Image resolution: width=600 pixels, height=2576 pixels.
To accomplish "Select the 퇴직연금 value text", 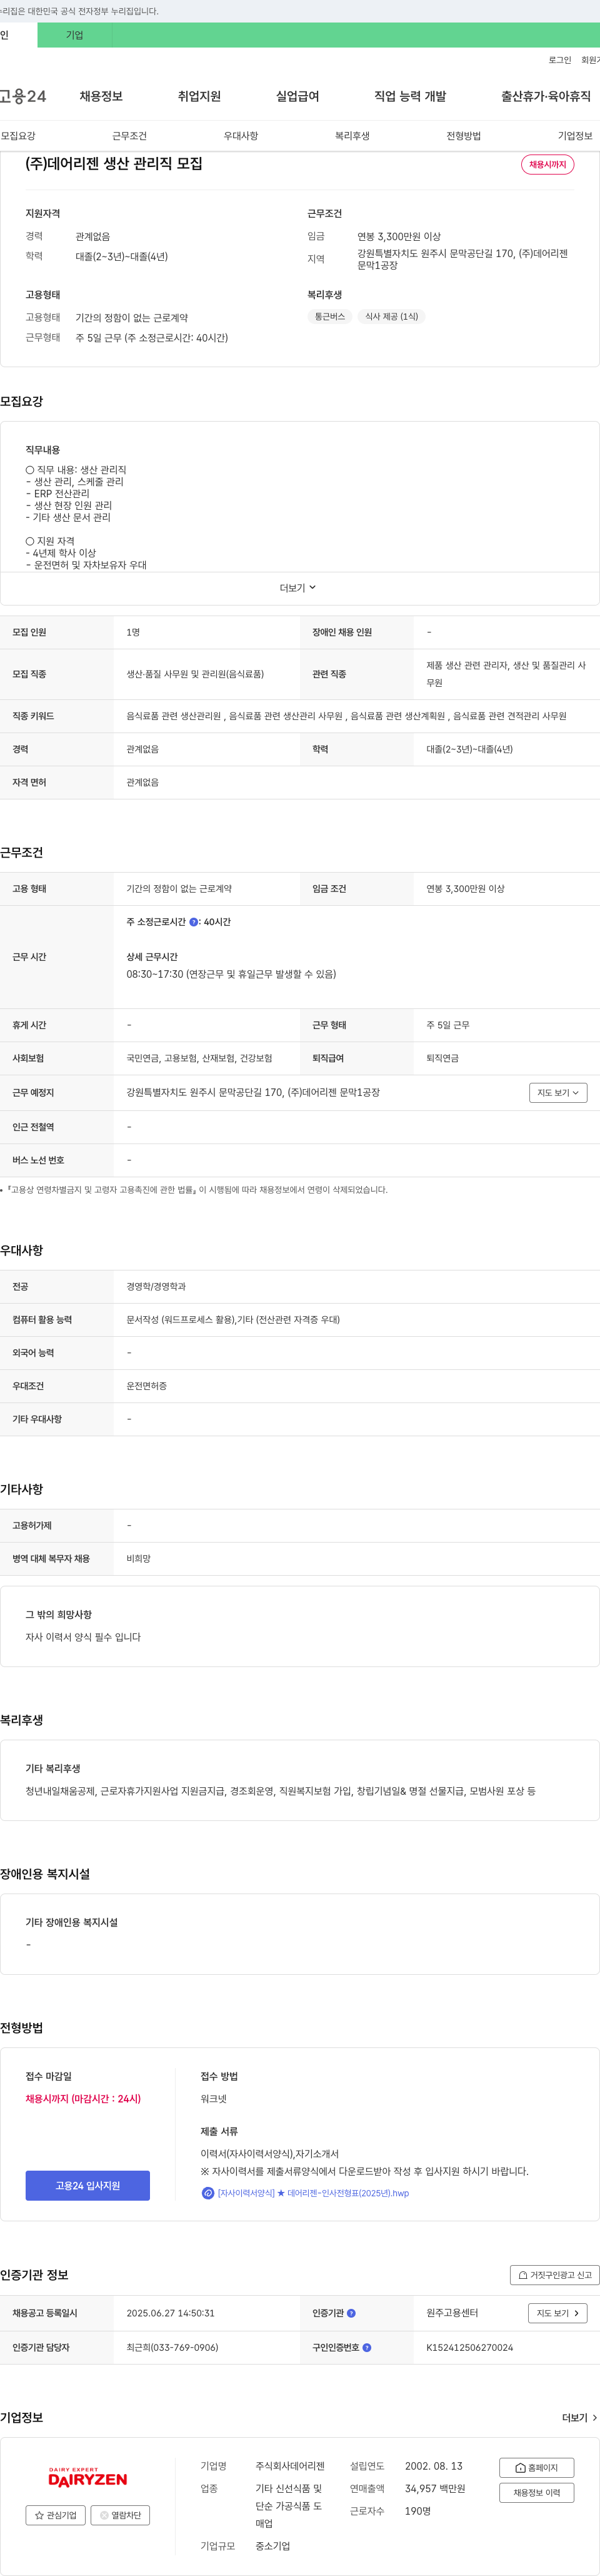I will tap(442, 1058).
